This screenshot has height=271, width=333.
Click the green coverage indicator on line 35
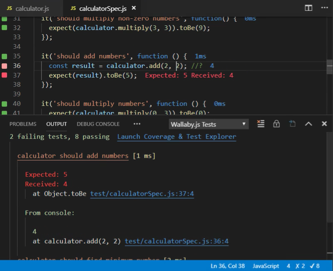pos(5,56)
